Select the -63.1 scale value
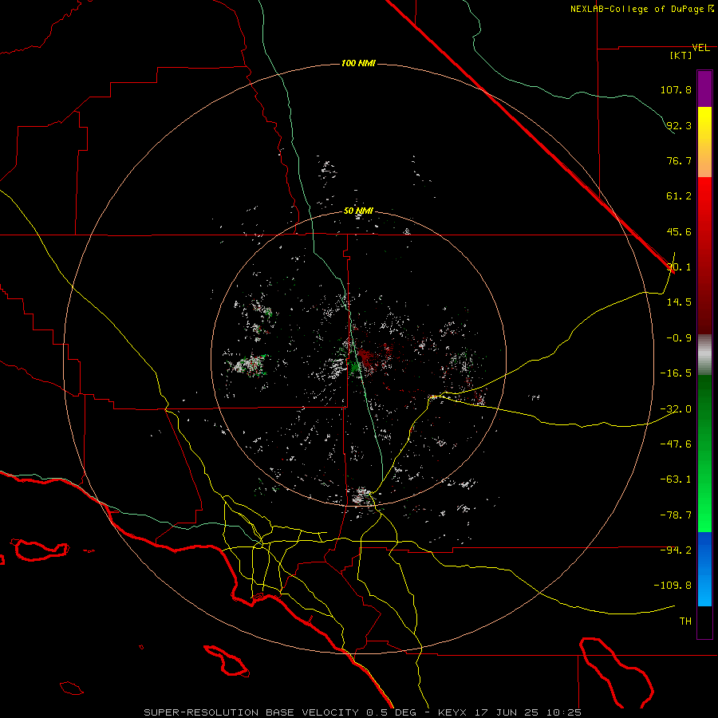This screenshot has width=718, height=718. point(676,479)
